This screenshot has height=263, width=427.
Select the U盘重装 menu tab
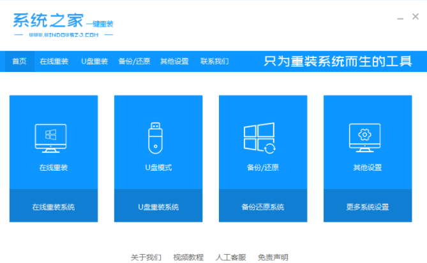94,62
